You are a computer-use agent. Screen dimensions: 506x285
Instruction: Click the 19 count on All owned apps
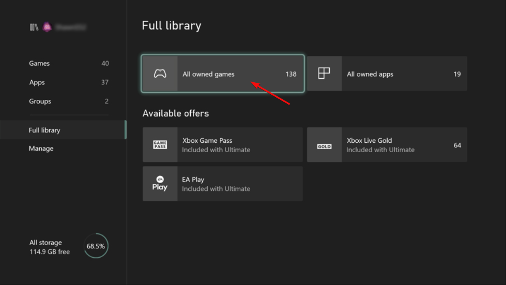[x=457, y=74]
